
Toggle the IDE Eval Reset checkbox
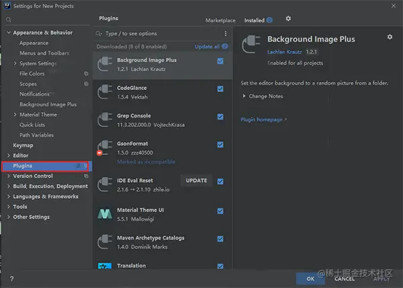click(220, 182)
